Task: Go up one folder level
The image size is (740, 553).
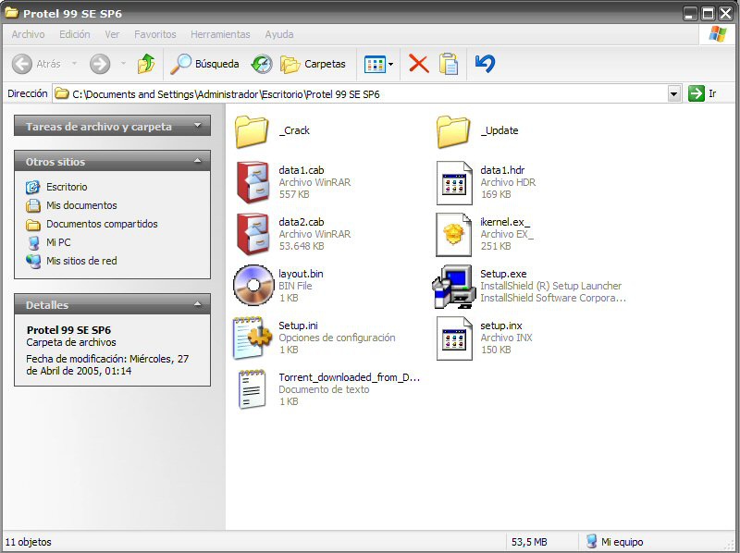Action: 146,64
